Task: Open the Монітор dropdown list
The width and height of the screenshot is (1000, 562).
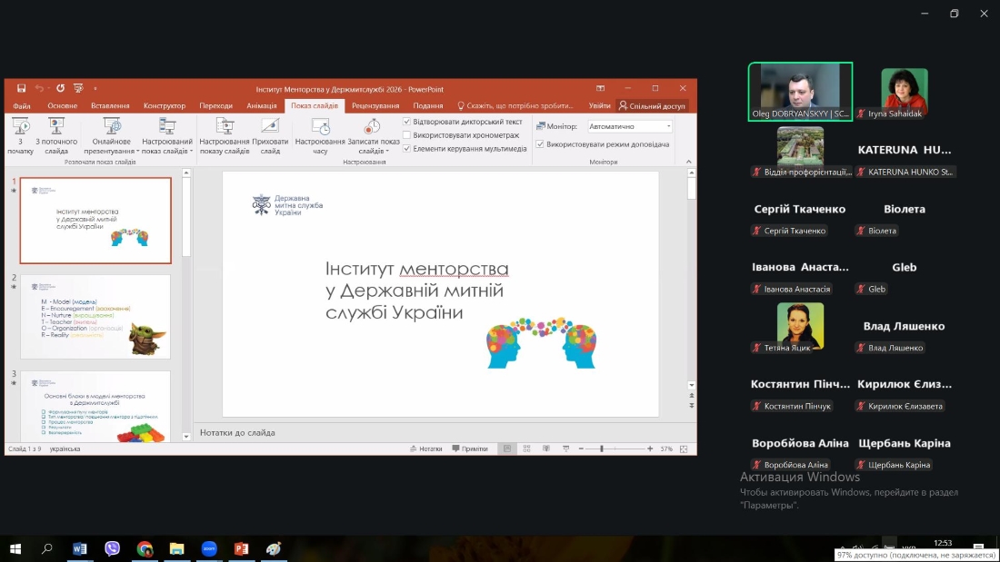Action: (x=668, y=127)
